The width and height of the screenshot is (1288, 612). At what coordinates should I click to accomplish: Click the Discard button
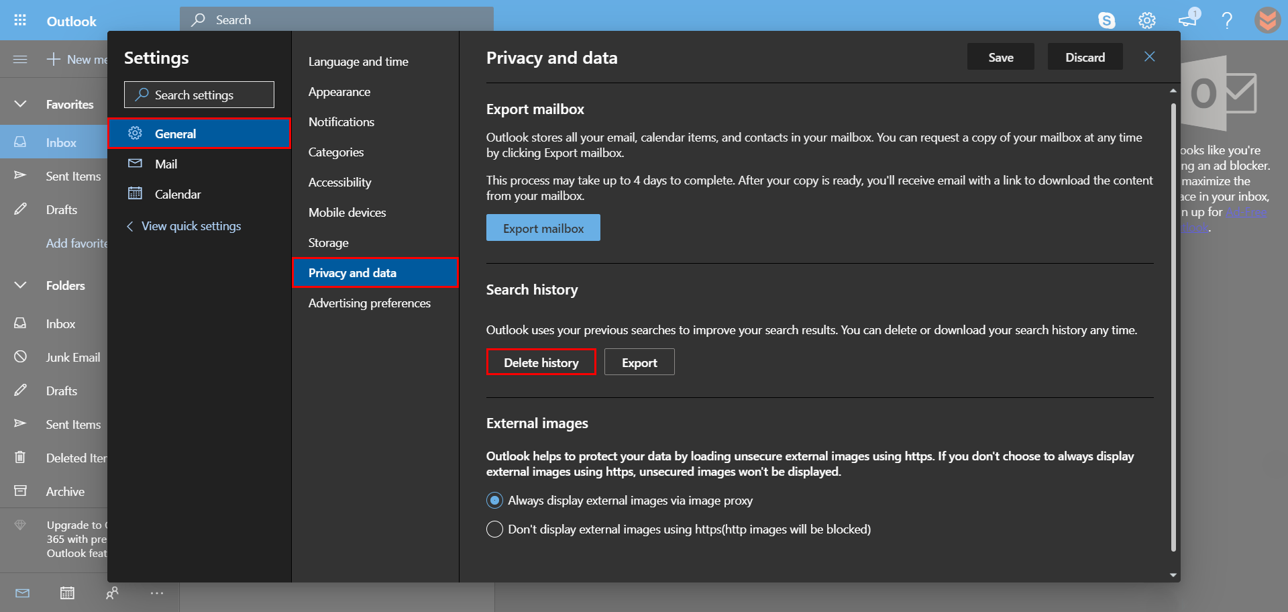(1085, 57)
